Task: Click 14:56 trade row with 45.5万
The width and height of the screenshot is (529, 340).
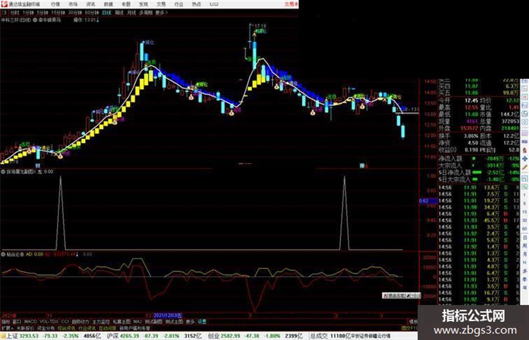Action: [x=479, y=221]
